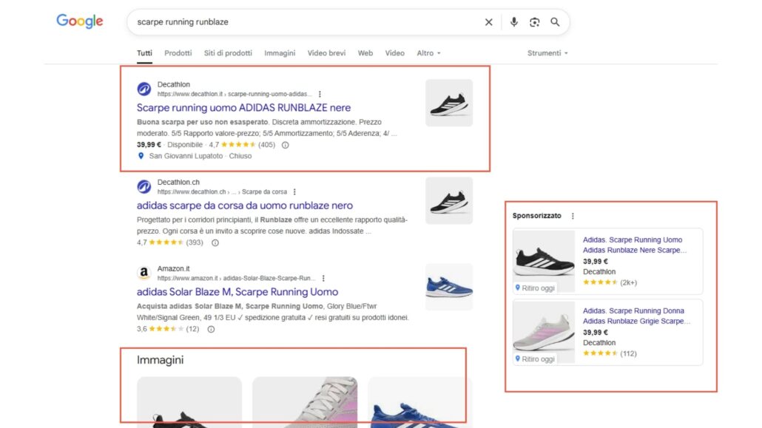
Task: Open the Siti di prodotti tab
Action: click(228, 53)
